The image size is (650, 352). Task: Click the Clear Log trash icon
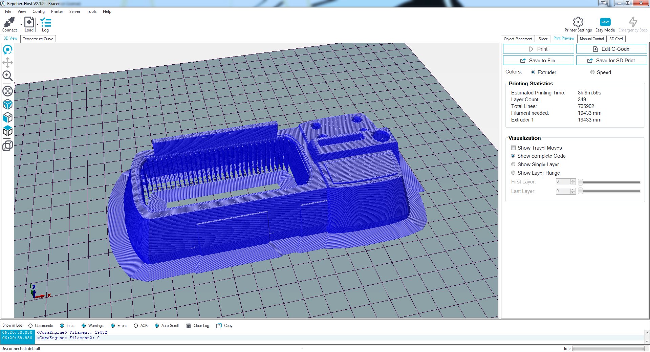189,326
